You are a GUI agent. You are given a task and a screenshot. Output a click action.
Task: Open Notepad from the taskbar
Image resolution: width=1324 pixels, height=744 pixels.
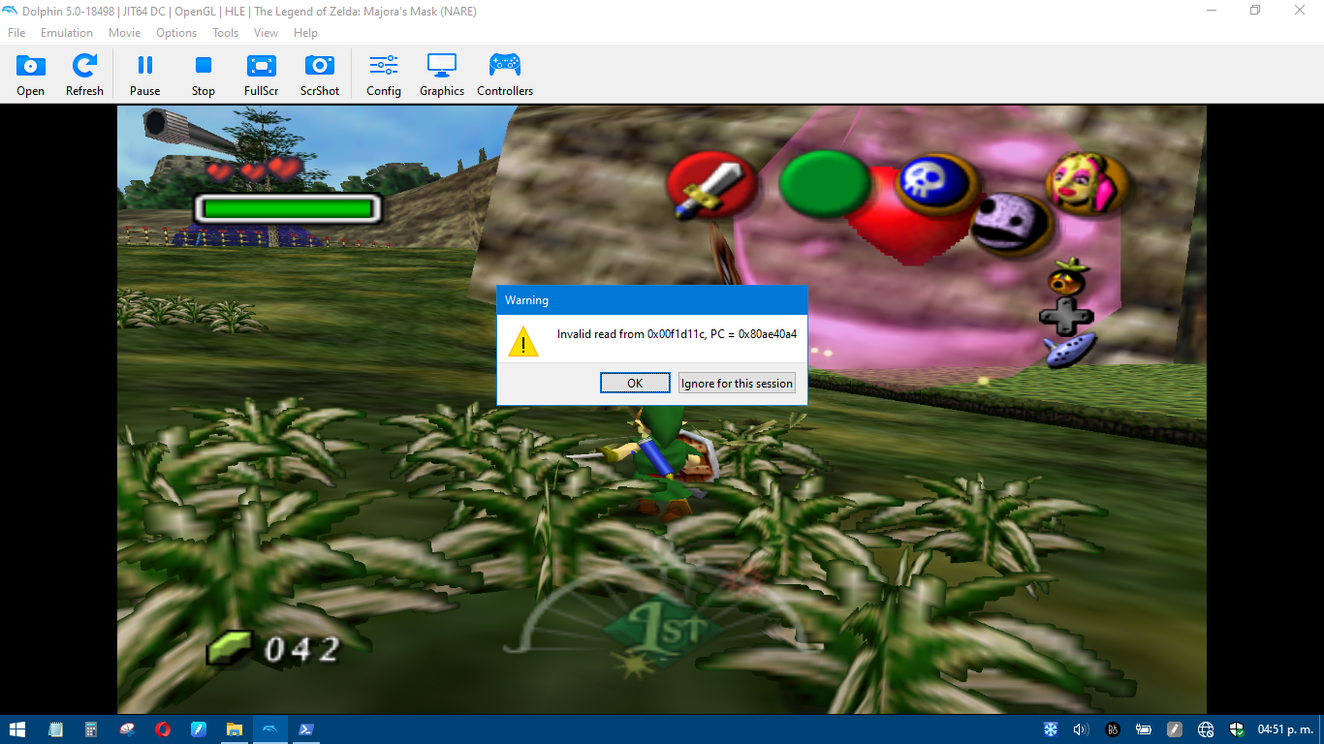[55, 729]
